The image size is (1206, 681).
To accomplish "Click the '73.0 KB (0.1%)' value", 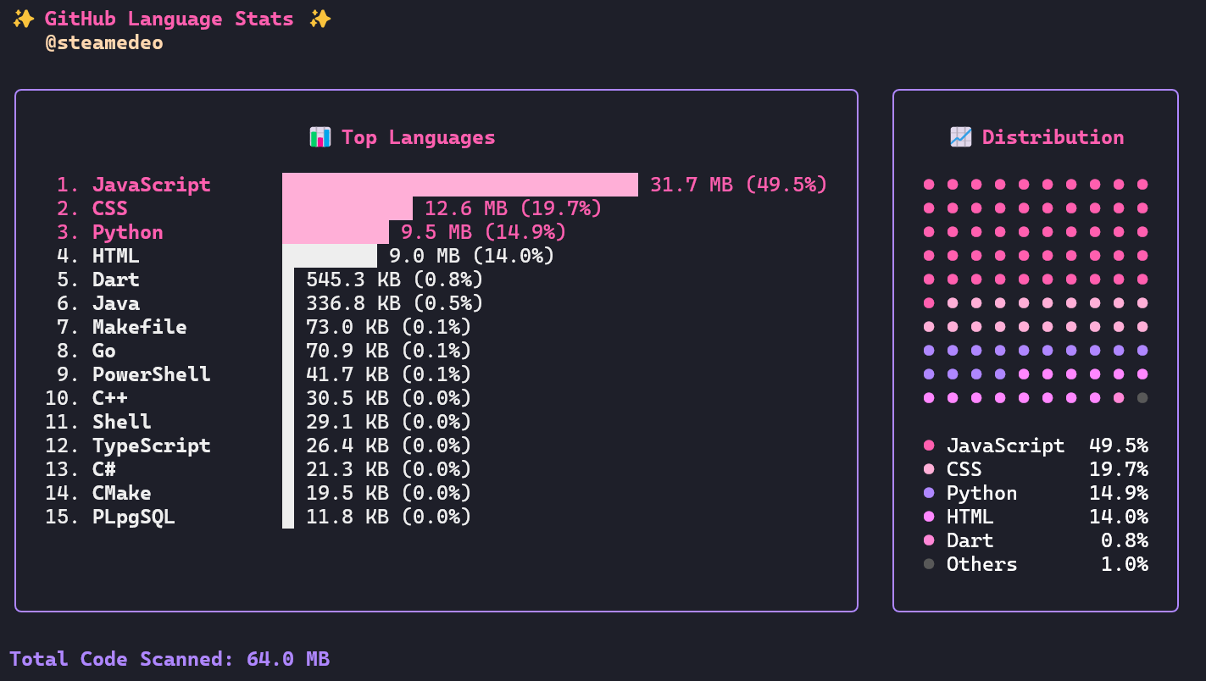I will coord(389,327).
